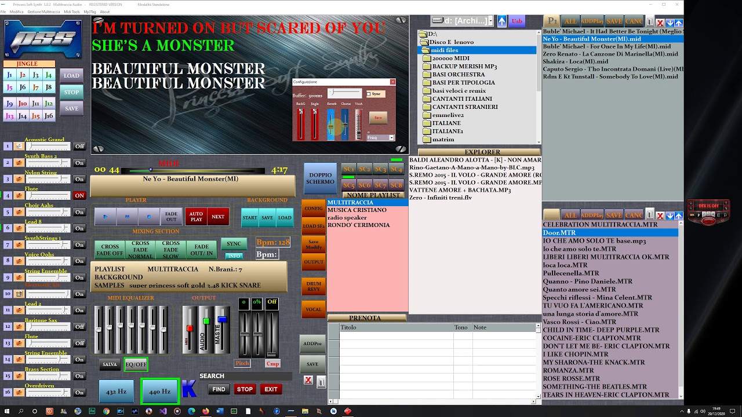Open the File menu
Screen dimensions: 742x417
coord(3,12)
